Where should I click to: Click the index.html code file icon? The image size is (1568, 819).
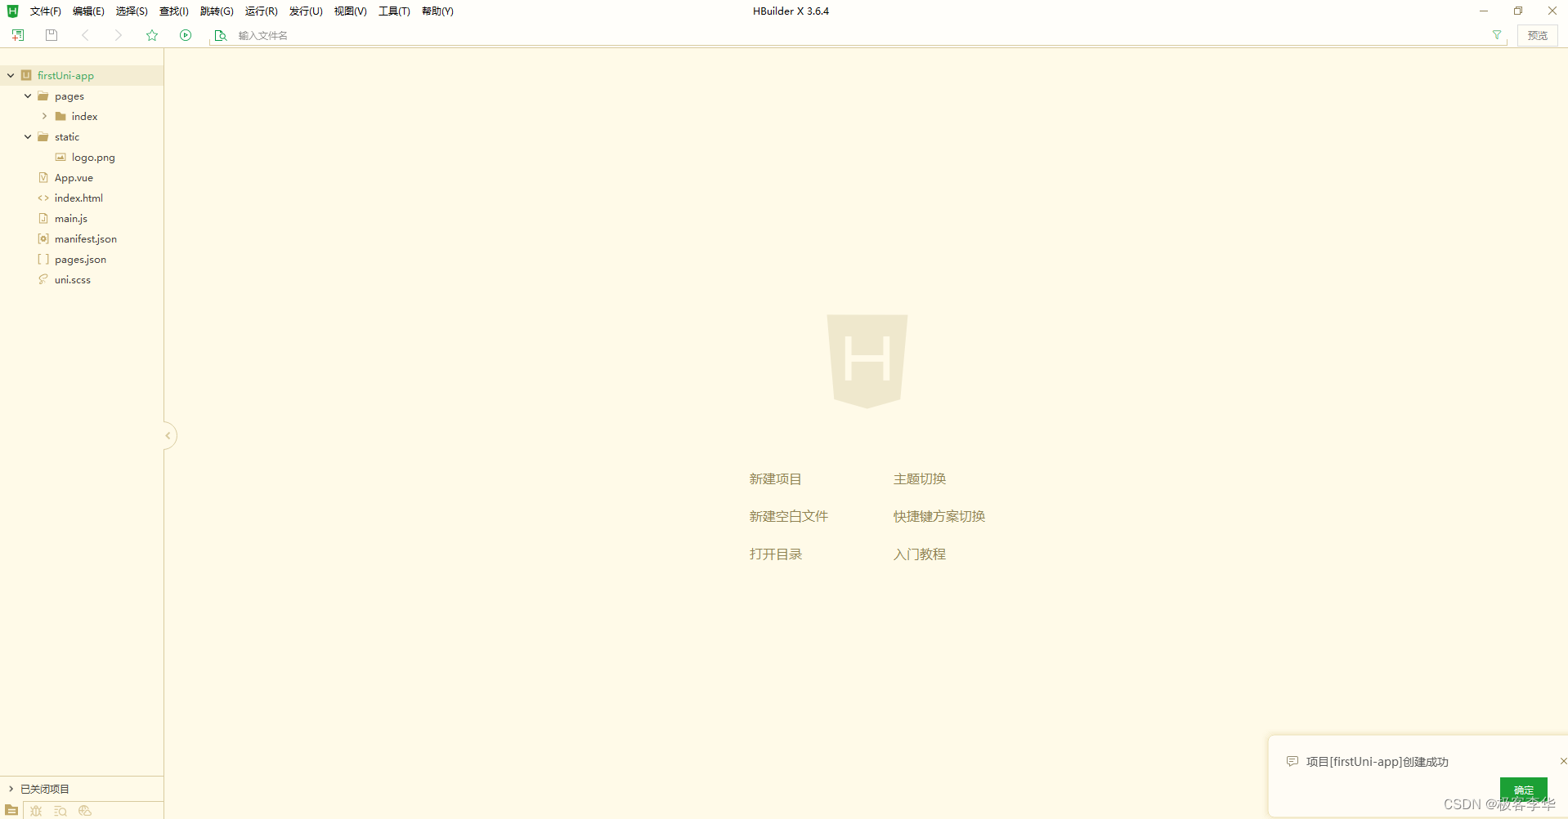click(x=43, y=198)
